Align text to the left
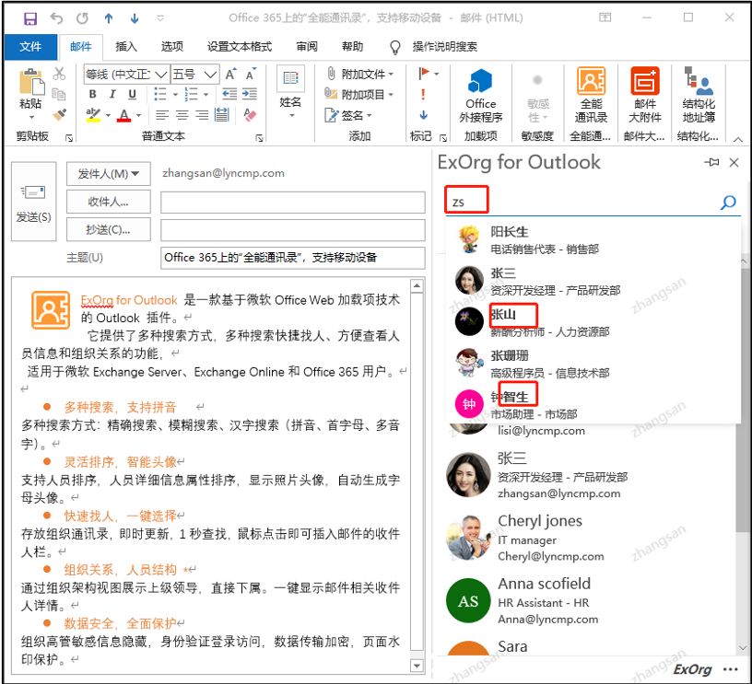The height and width of the screenshot is (684, 752). (162, 115)
